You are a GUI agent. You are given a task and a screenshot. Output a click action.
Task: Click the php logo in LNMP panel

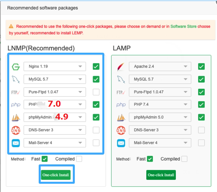[16, 105]
